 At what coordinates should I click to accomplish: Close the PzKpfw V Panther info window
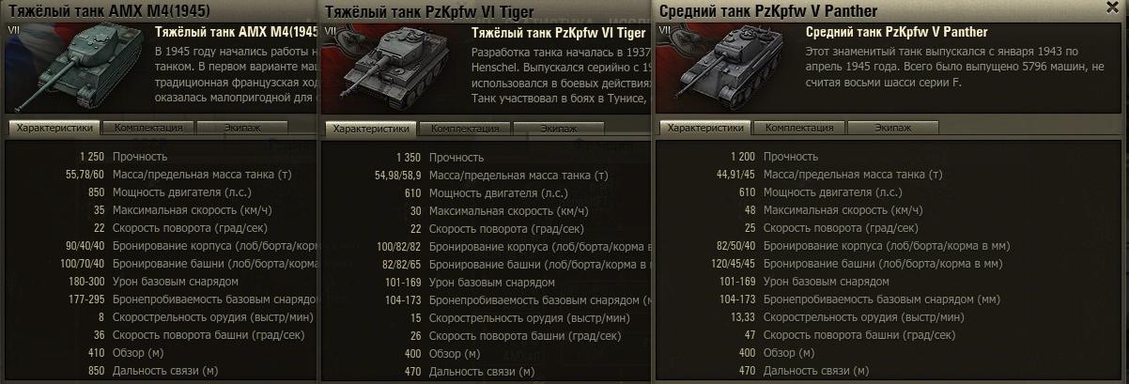[1113, 8]
